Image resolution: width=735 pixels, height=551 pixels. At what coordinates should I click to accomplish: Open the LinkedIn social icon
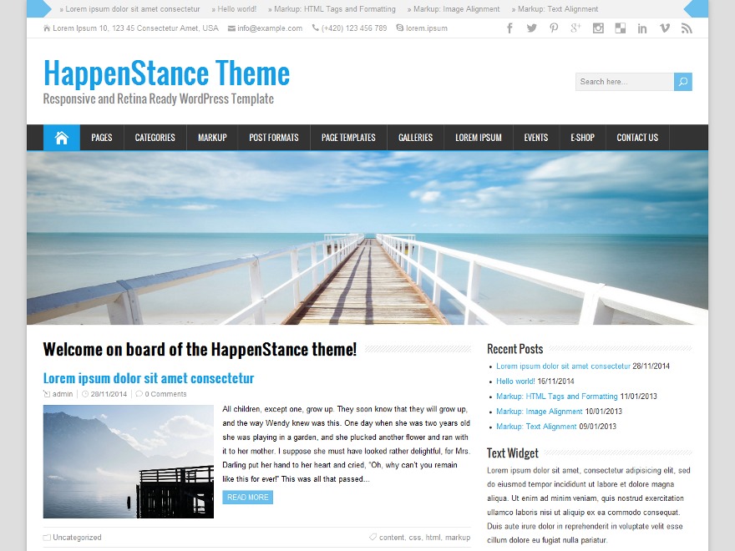click(x=642, y=28)
